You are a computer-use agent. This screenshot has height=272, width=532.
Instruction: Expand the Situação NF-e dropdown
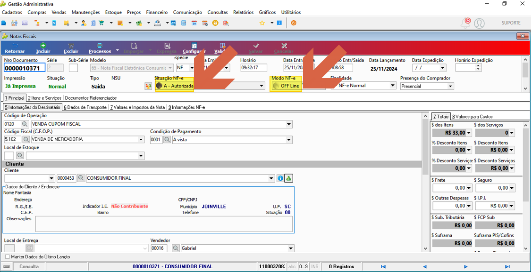click(x=262, y=86)
